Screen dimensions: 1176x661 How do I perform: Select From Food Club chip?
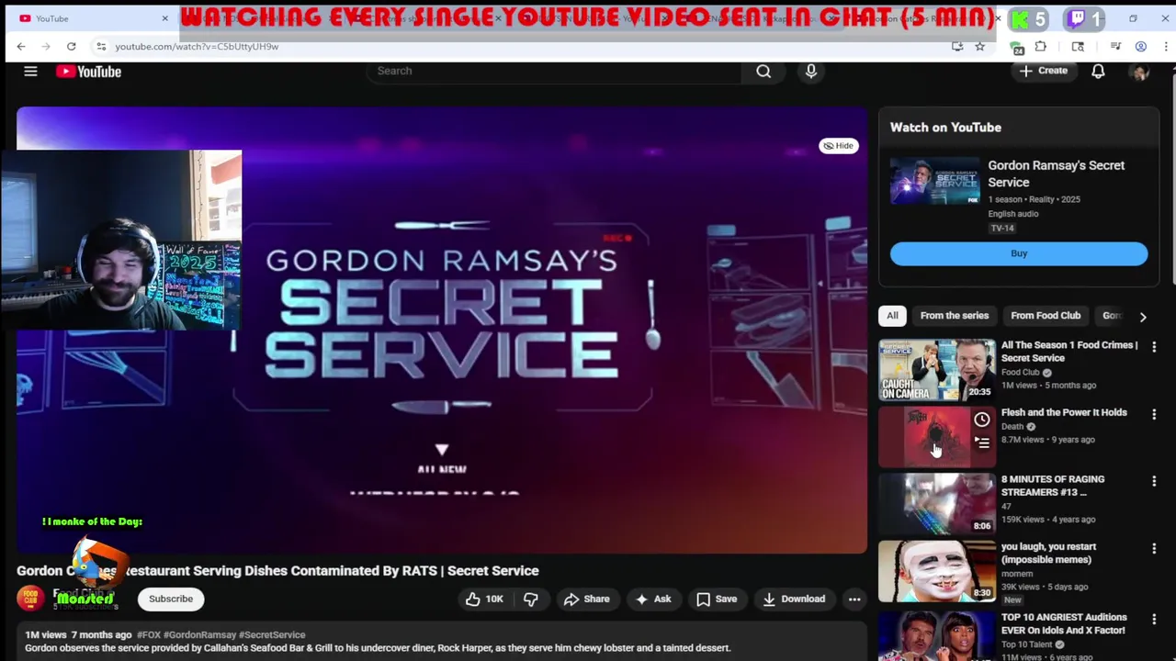click(1046, 315)
